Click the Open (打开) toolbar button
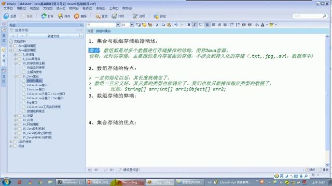 47,16
